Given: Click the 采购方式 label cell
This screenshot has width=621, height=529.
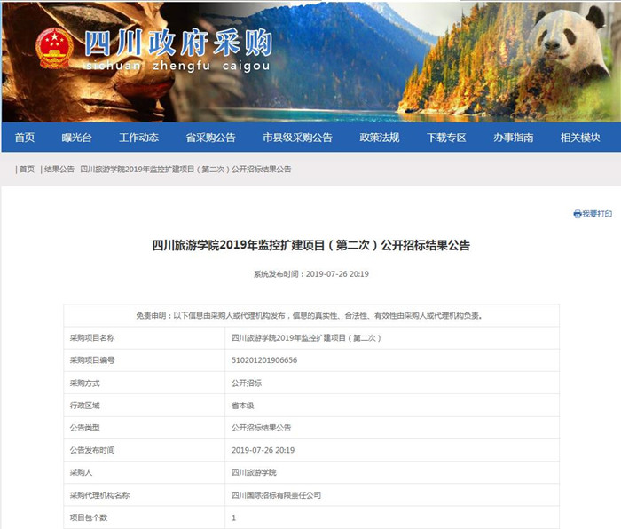Looking at the screenshot, I should [x=144, y=383].
